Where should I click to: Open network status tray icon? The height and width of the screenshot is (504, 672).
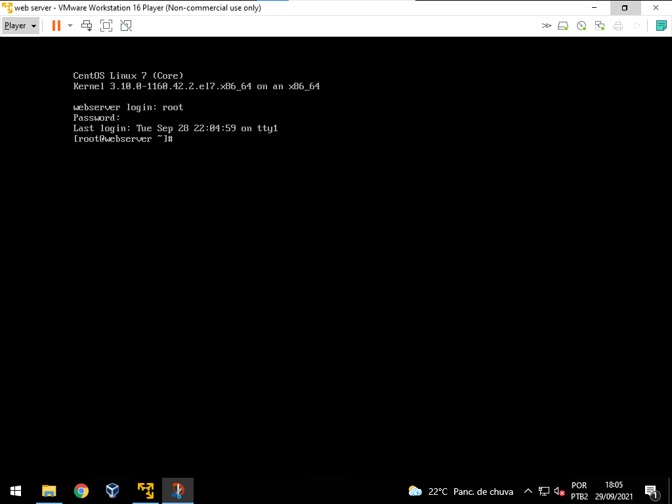(x=544, y=492)
